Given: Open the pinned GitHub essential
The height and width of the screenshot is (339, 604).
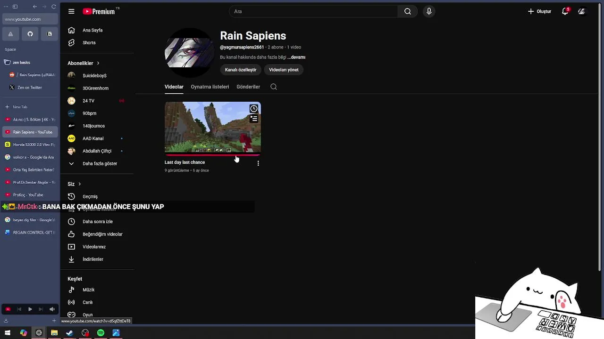Looking at the screenshot, I should 30,34.
